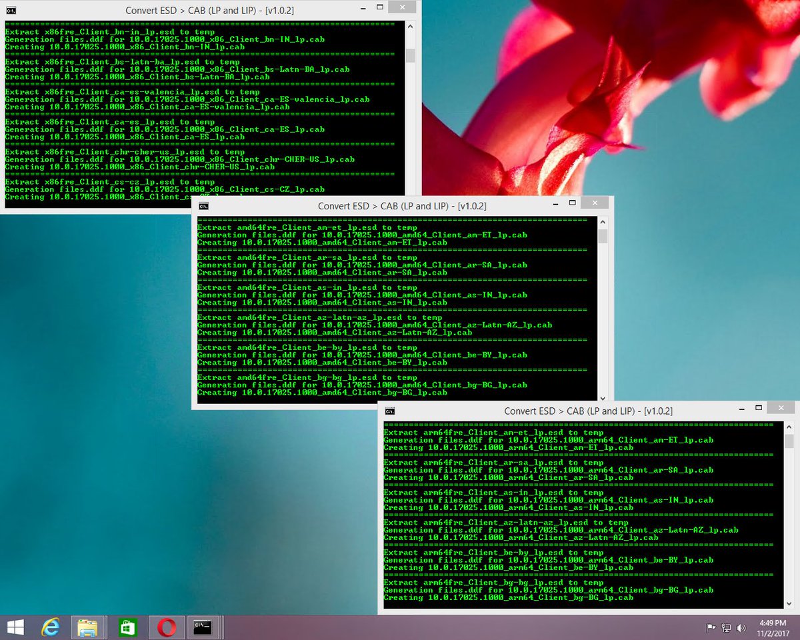Click line 'Creating 10.0.17025.1000_arm64_Client_bg-BG_lp.cab'
The width and height of the screenshot is (800, 640).
[509, 597]
